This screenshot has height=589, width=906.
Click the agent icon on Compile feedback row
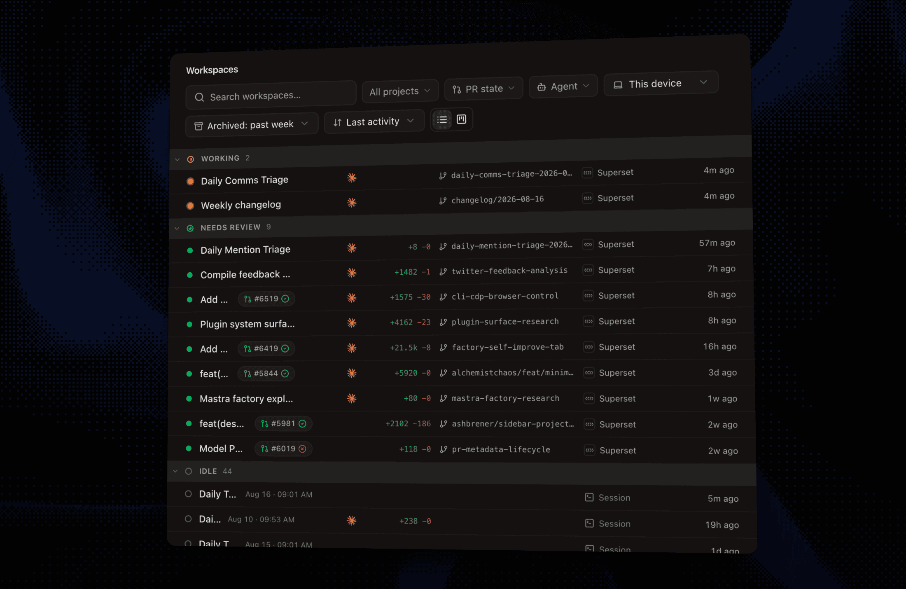(x=352, y=273)
